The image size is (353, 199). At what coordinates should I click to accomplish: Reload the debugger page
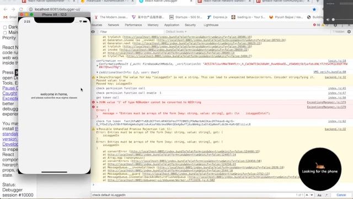21,9
